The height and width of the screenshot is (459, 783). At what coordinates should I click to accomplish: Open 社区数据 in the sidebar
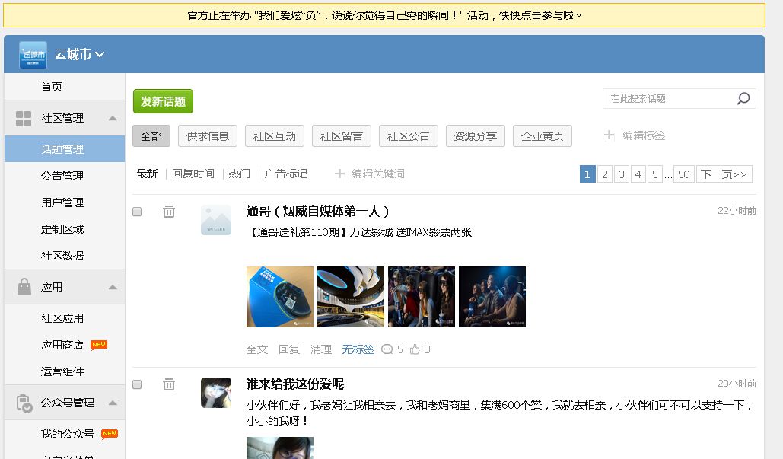point(62,256)
